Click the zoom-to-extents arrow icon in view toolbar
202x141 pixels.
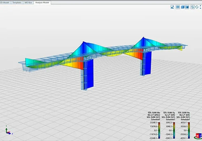pos(172,7)
